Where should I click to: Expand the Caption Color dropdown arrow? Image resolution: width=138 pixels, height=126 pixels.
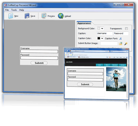pyautogui.click(x=102, y=38)
